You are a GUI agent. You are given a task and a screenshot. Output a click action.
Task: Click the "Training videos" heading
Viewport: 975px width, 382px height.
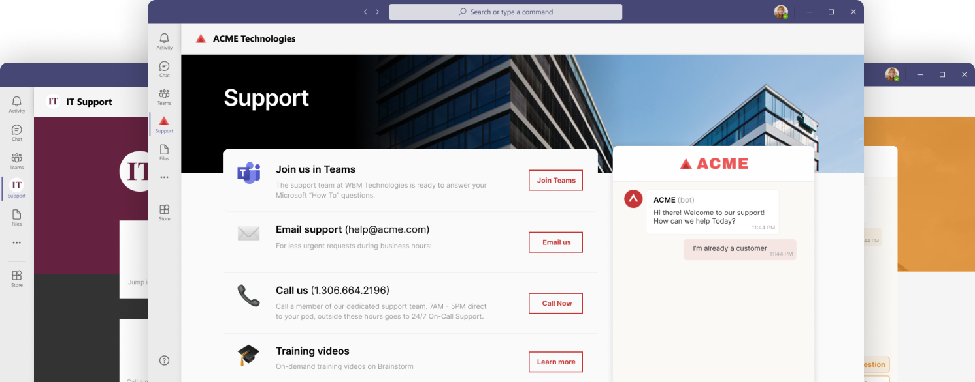312,351
